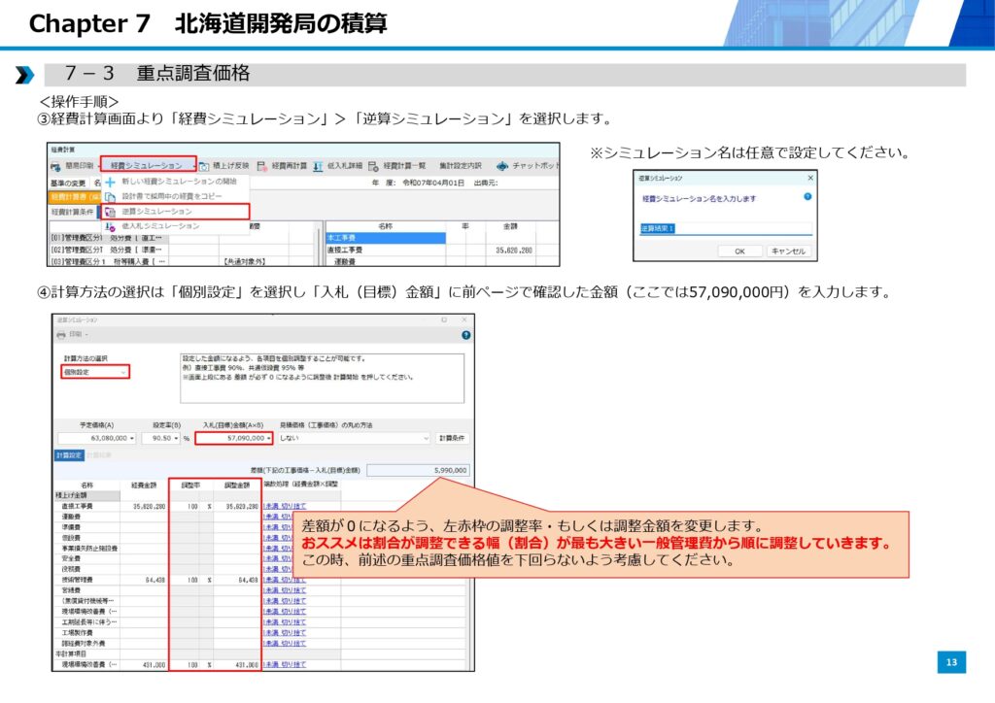The width and height of the screenshot is (995, 703).
Task: Select 逆算シミュレーション menu entry
Action: click(155, 211)
